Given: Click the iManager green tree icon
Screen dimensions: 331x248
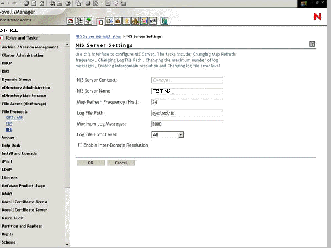Looking at the screenshot, I should 88,21.
